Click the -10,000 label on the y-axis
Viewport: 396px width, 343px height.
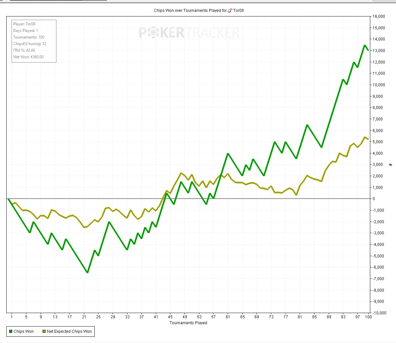(378, 313)
